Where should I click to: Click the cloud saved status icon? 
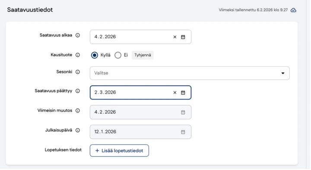[x=293, y=10]
